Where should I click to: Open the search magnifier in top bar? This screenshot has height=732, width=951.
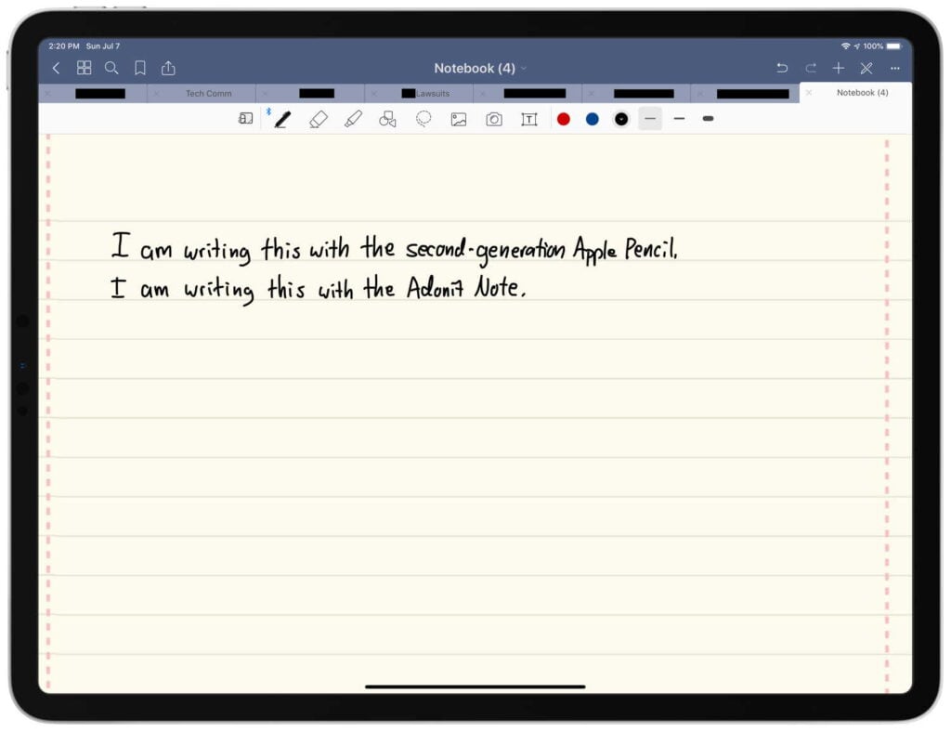click(111, 68)
